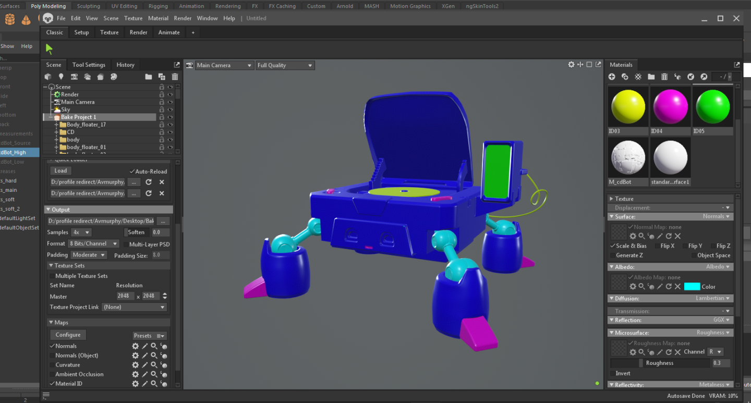Enable Normals (Object) map checkbox
Image resolution: width=751 pixels, height=403 pixels.
click(52, 356)
